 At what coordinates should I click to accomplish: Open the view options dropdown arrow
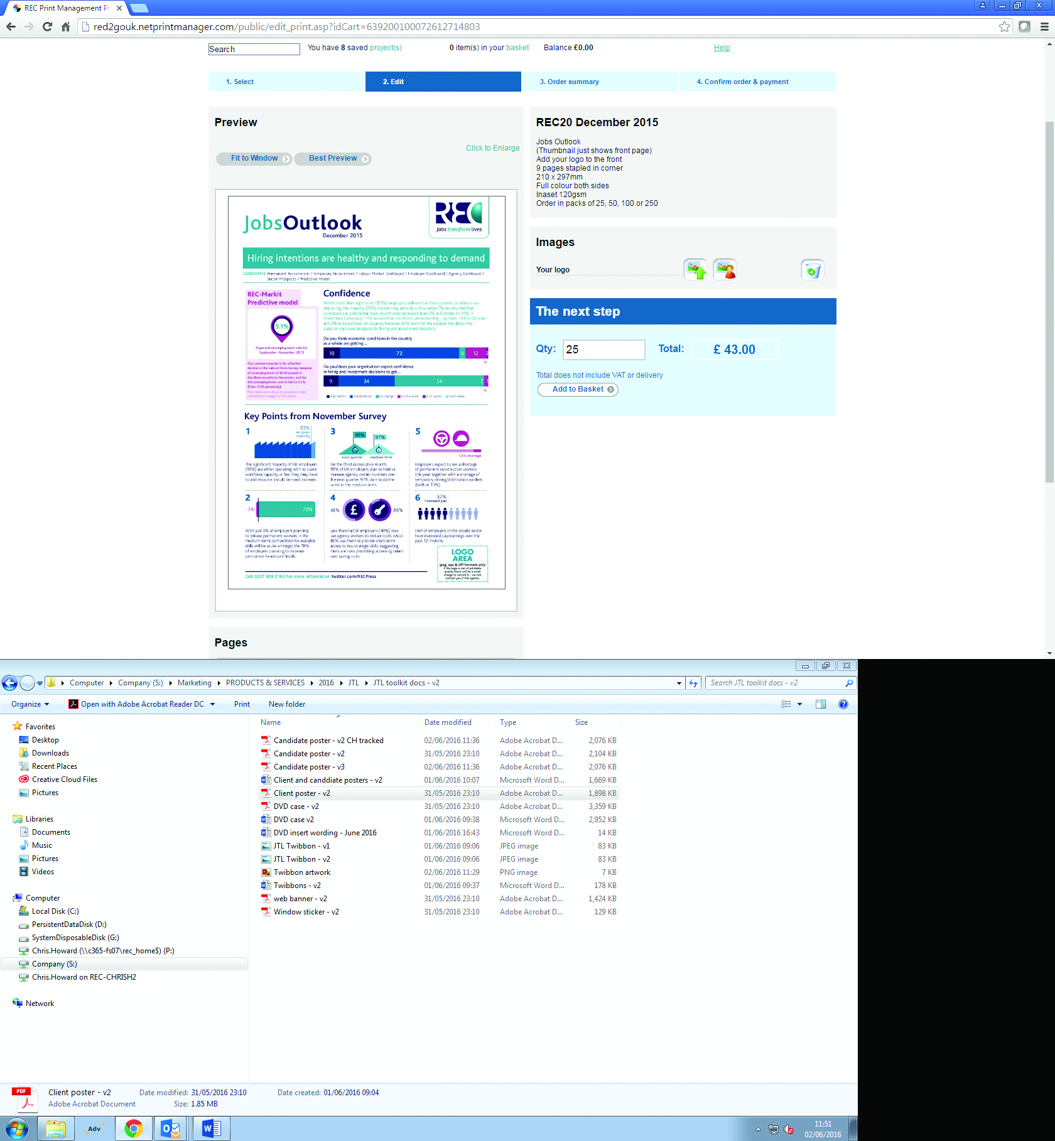[799, 704]
